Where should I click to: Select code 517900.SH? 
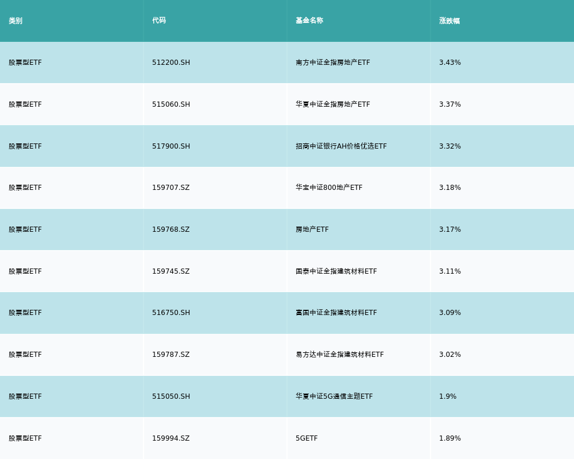tap(171, 146)
